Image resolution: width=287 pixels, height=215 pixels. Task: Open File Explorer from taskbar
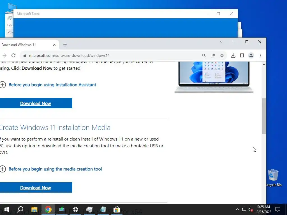(x=34, y=209)
